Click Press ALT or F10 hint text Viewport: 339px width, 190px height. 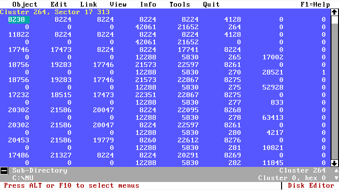pyautogui.click(x=72, y=185)
